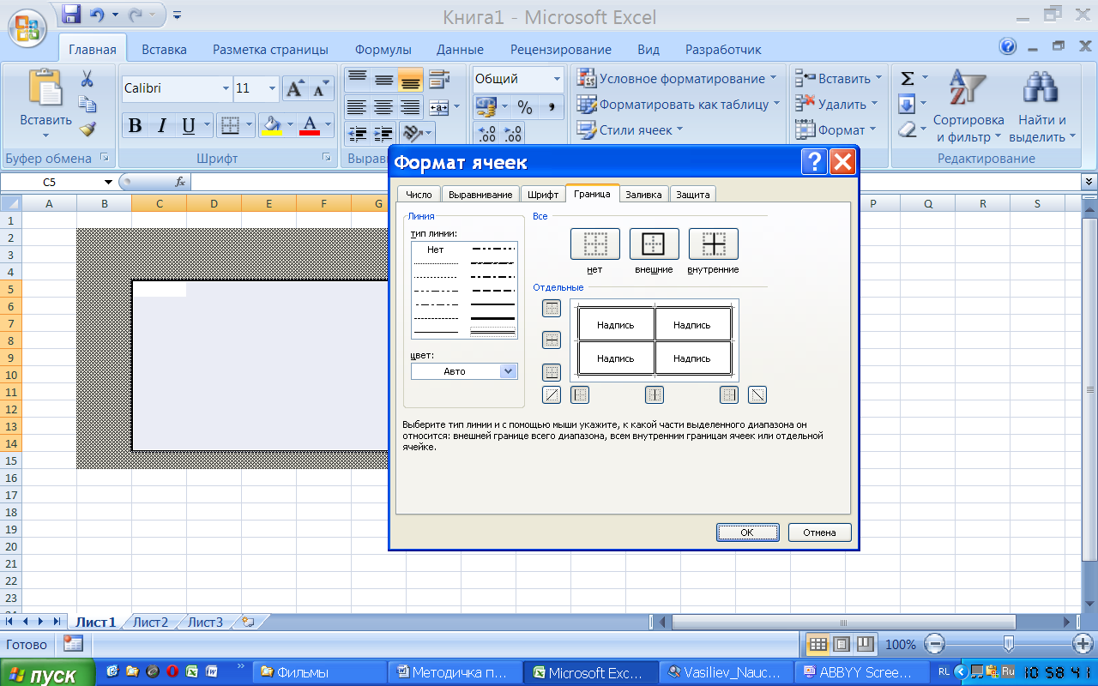Click the Increase Decimal icon
Viewport: 1098px width, 686px height.
pos(486,134)
